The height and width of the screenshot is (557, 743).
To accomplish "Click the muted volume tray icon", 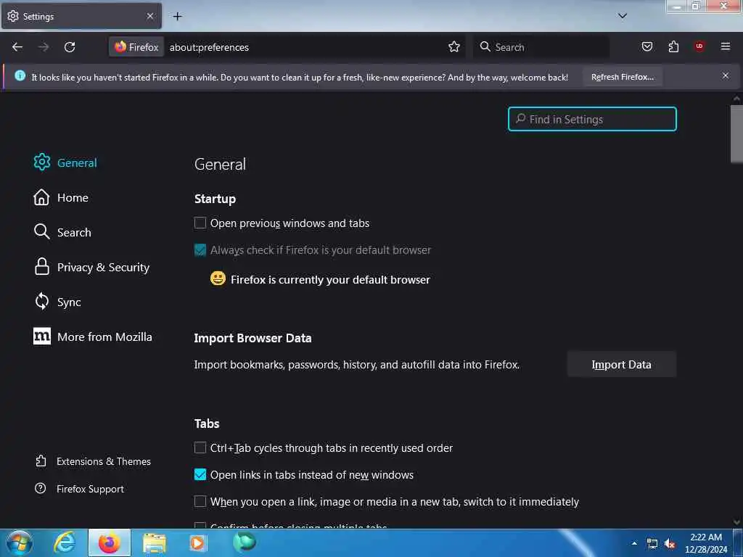I will coord(670,544).
